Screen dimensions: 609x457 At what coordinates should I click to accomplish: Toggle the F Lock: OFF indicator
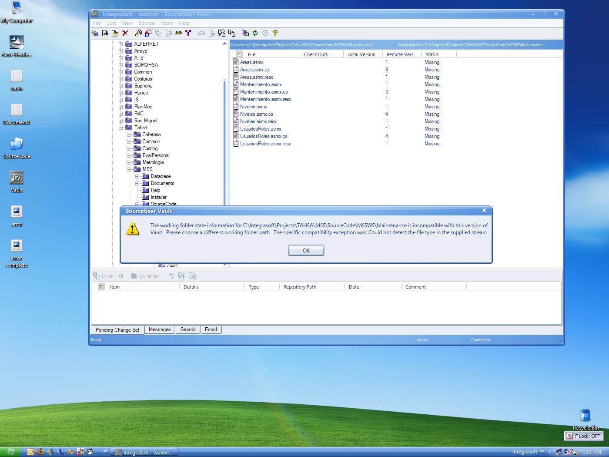[x=583, y=436]
